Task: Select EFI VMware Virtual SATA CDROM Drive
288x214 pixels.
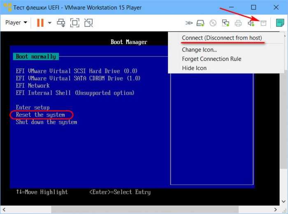Action: [78, 78]
